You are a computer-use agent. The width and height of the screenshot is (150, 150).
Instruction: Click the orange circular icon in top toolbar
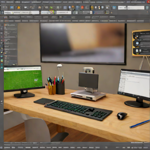coord(18,8)
